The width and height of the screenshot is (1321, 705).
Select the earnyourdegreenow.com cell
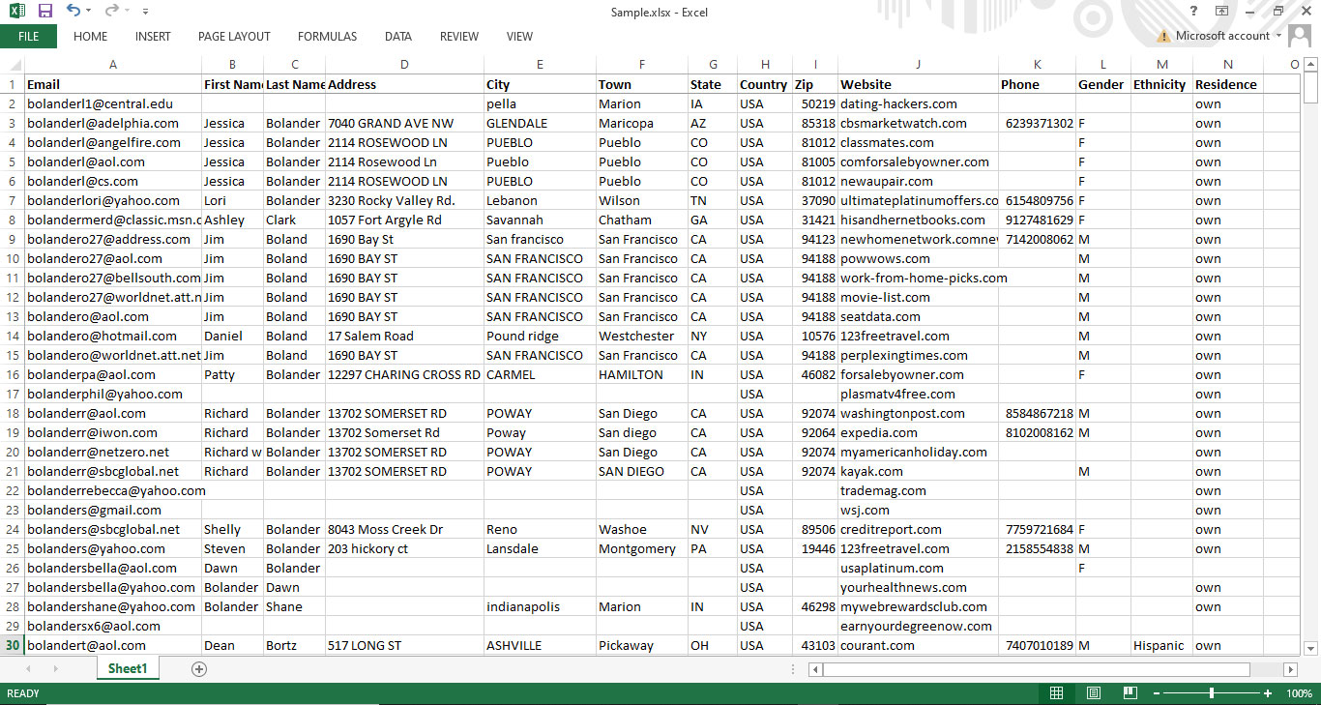tap(918, 626)
